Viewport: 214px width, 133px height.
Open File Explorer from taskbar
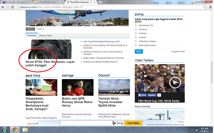(x=25, y=130)
